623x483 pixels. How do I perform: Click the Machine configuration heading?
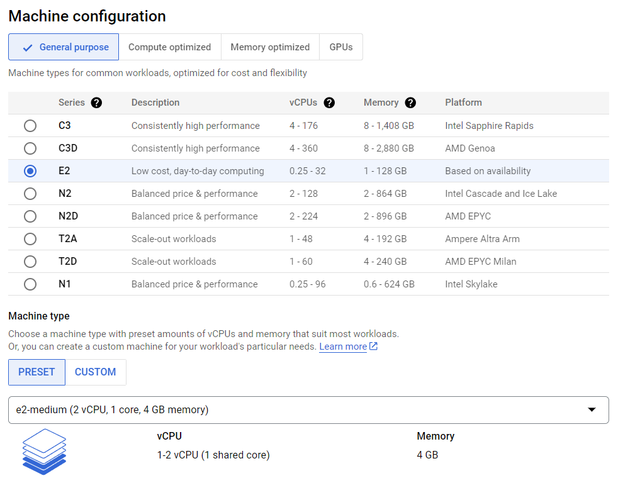[87, 16]
